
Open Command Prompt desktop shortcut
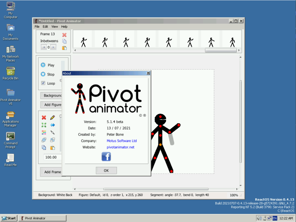(11, 141)
